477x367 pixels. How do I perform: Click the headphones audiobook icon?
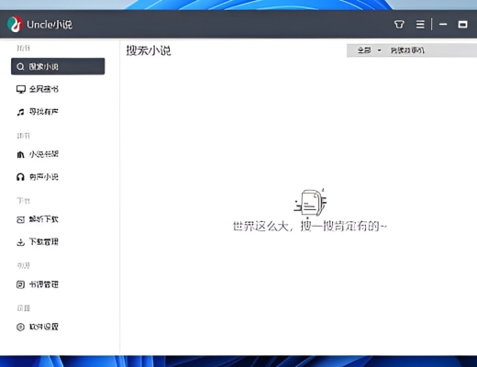pyautogui.click(x=20, y=177)
